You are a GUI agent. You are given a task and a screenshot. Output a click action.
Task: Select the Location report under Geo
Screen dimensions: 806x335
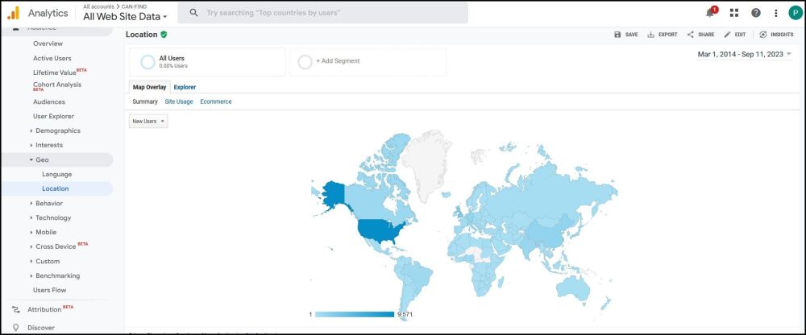pyautogui.click(x=56, y=188)
